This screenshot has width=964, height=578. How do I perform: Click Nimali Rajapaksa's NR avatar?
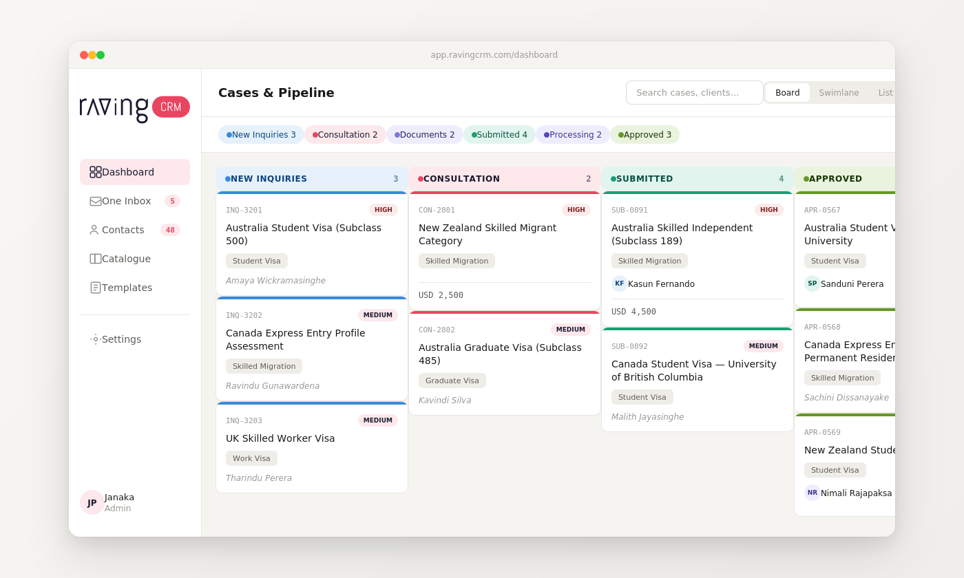pyautogui.click(x=813, y=493)
